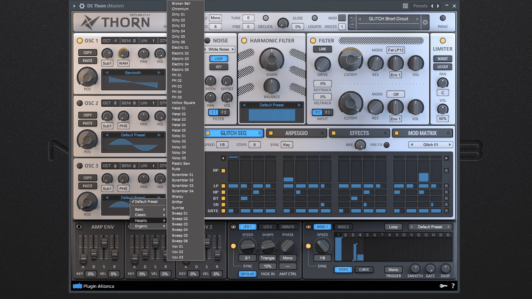Select next harmonic filter preset arrow
532x299 pixels.
tap(299, 105)
